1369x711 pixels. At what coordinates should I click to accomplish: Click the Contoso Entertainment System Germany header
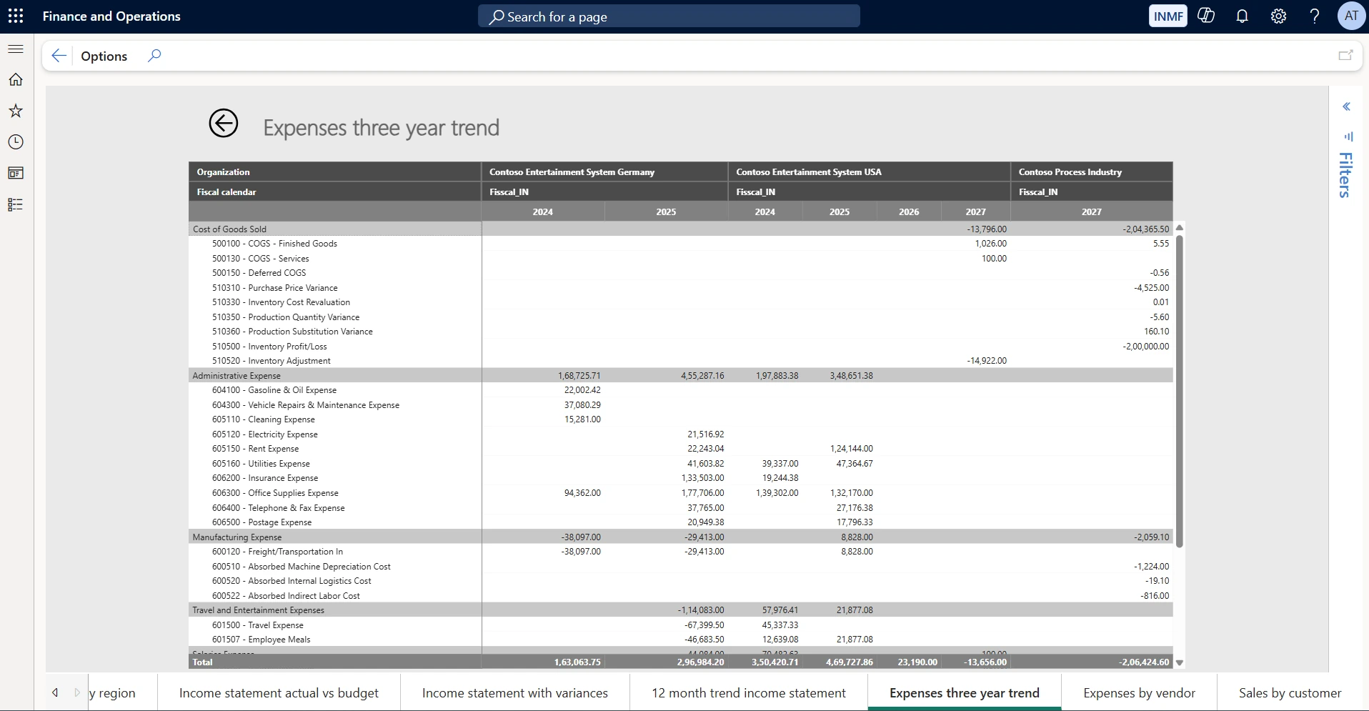[x=604, y=171]
